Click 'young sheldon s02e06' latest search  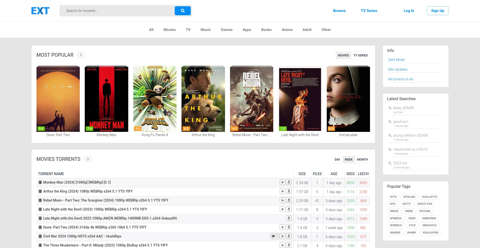(x=410, y=135)
